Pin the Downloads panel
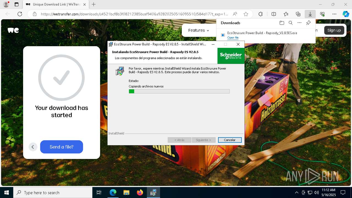The image size is (352, 198). (308, 23)
